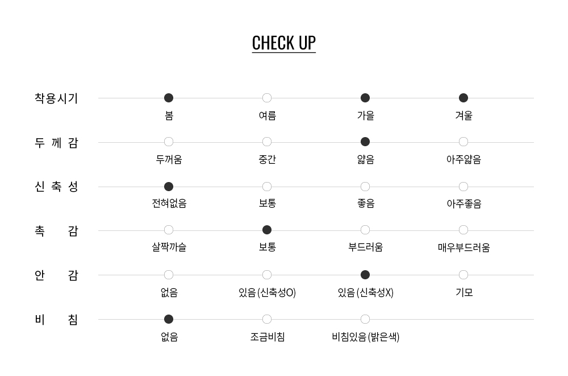This screenshot has height=376, width=568.
Task: Pick the 중간 thickness option circle
Action: coord(267,142)
